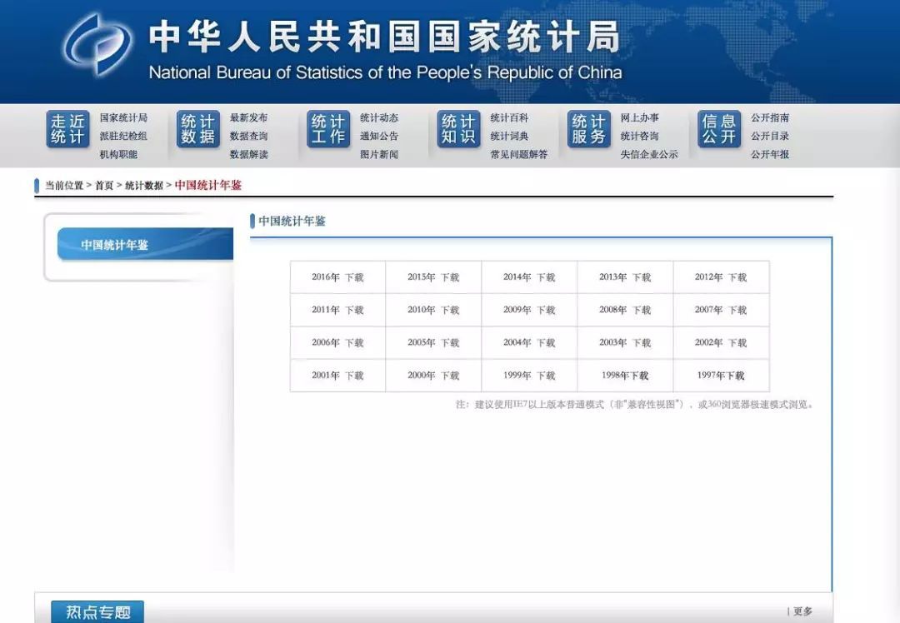This screenshot has height=623, width=900.
Task: Download the 2006年 yearbook
Action: point(354,343)
